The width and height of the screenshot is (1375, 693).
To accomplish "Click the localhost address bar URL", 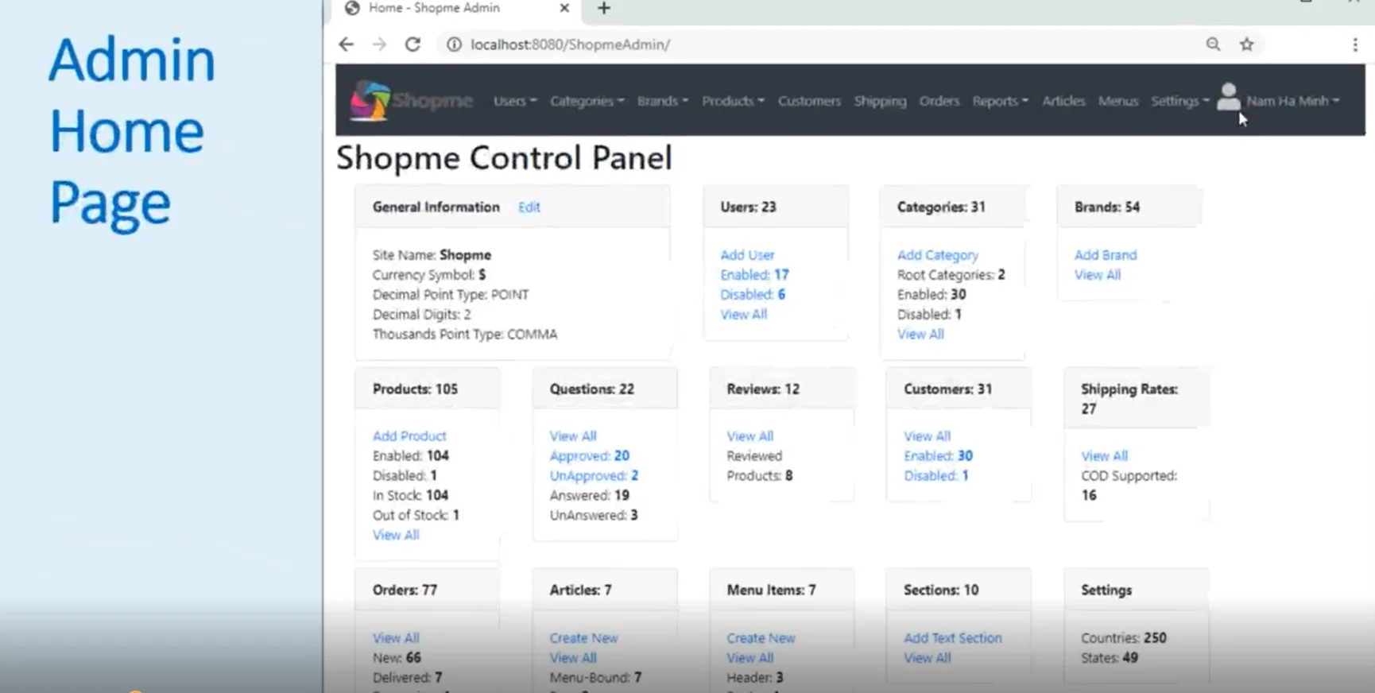I will coord(570,45).
